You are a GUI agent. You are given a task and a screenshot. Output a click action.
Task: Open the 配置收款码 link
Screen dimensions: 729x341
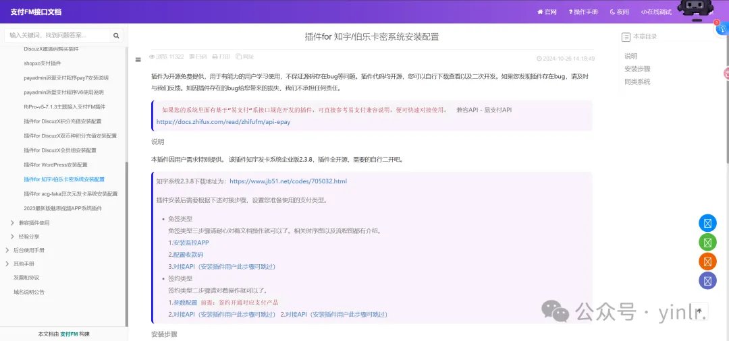(x=188, y=255)
